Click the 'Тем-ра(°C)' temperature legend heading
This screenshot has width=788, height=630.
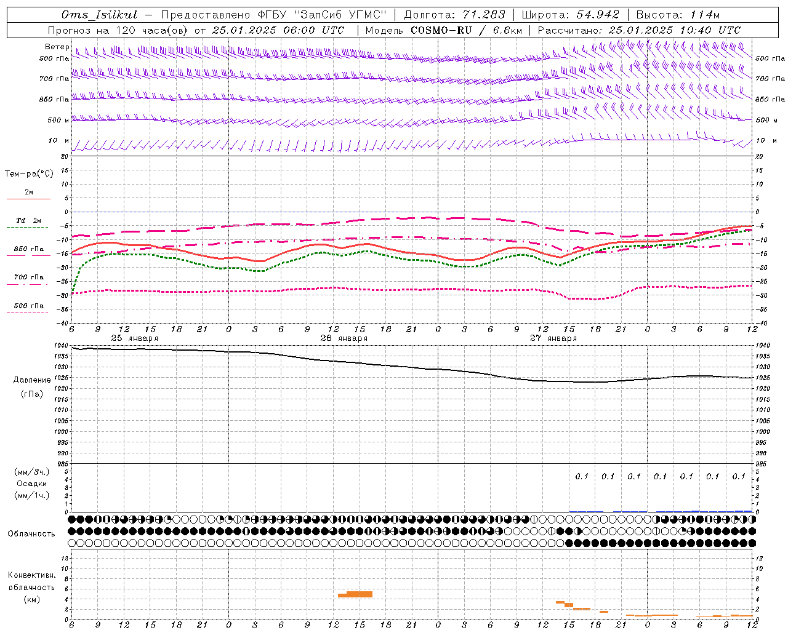click(x=29, y=174)
